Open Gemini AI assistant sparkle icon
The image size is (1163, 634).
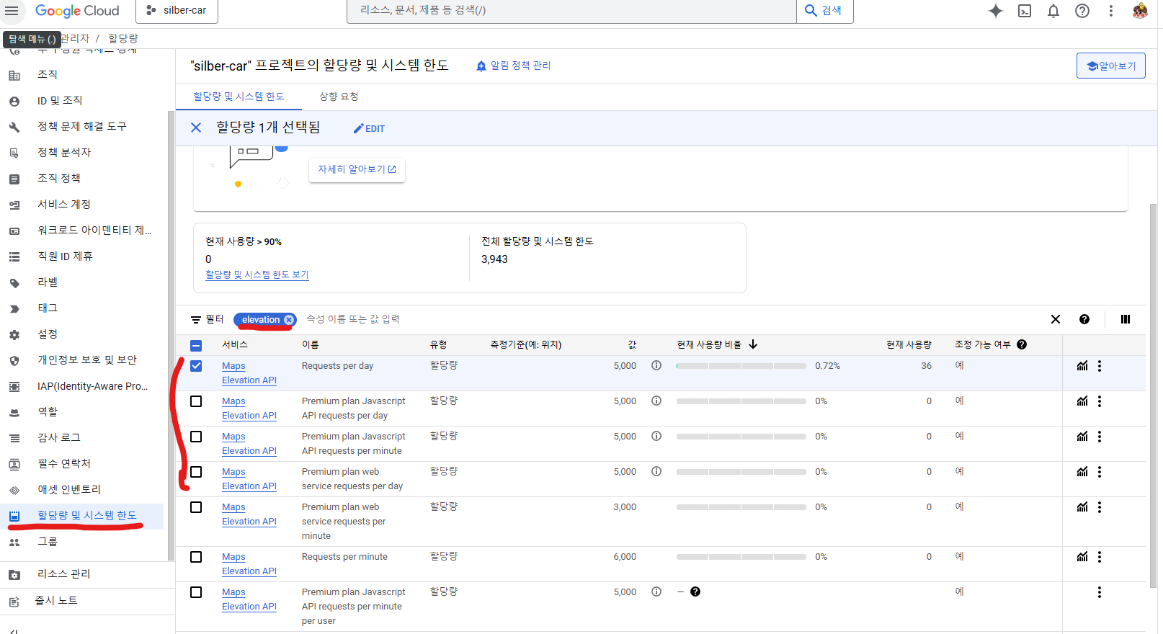pyautogui.click(x=996, y=11)
